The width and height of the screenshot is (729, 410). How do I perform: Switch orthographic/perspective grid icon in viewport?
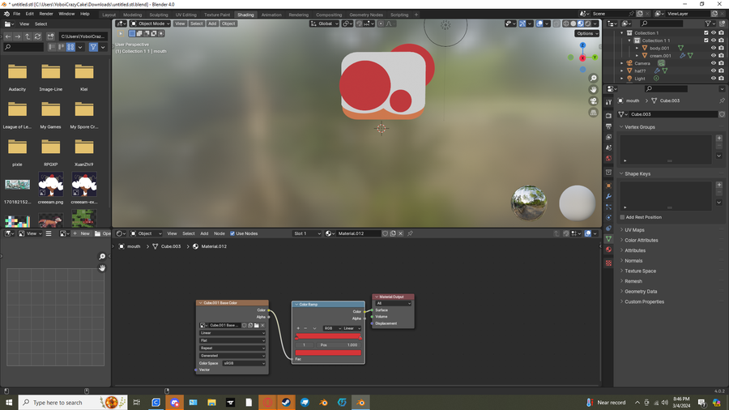pos(593,113)
